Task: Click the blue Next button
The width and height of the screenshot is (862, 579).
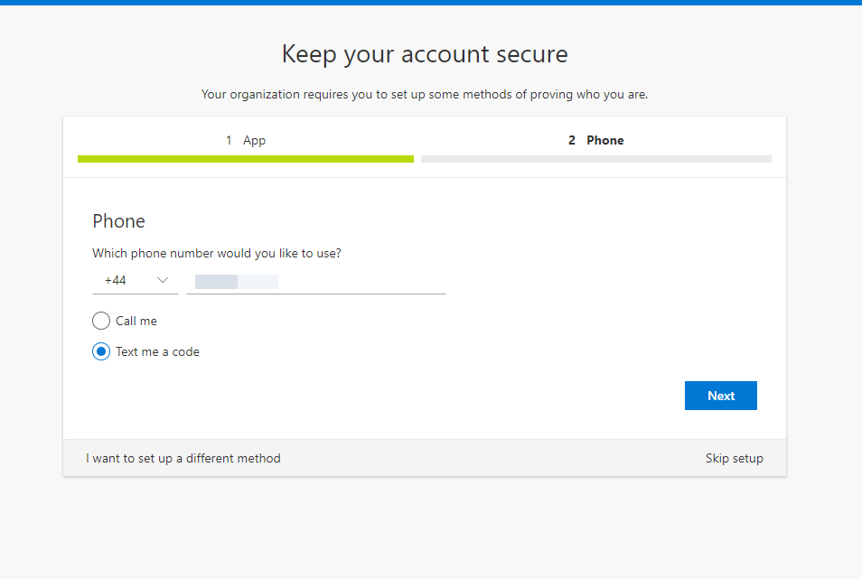Action: 721,396
